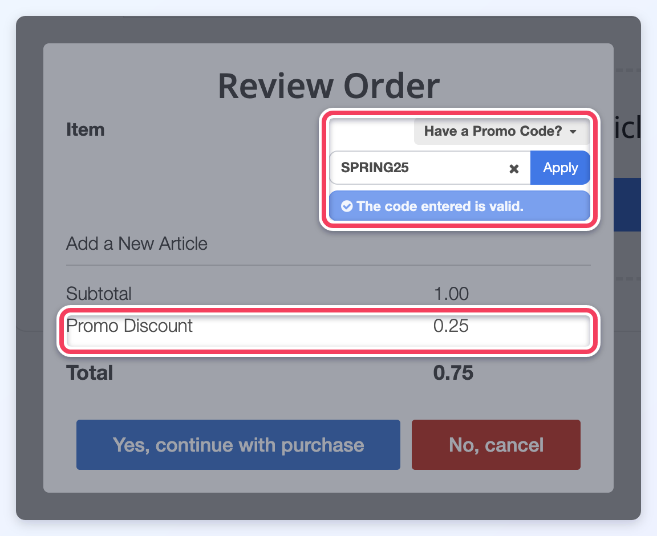Click the Subtotal label
Screen dimensions: 657x536
[99, 293]
